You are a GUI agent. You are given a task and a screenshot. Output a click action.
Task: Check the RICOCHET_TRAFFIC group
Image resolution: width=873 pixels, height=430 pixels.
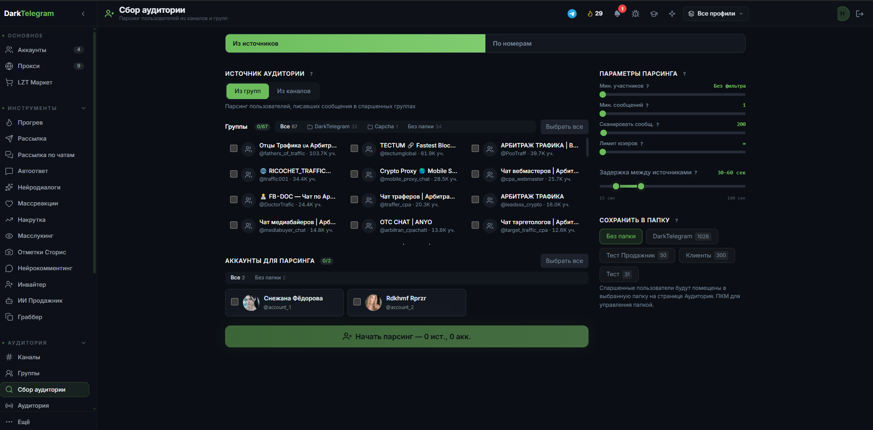(x=234, y=174)
